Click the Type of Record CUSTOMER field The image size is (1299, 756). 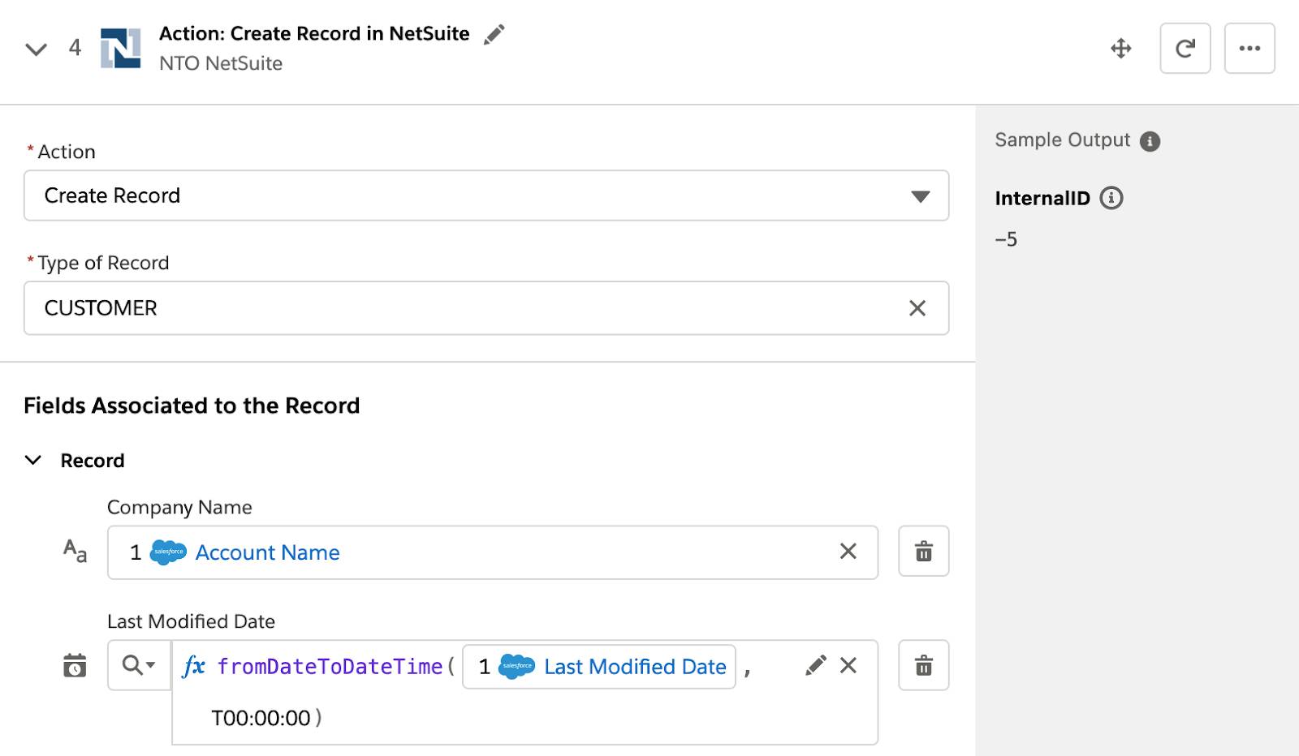coord(486,308)
